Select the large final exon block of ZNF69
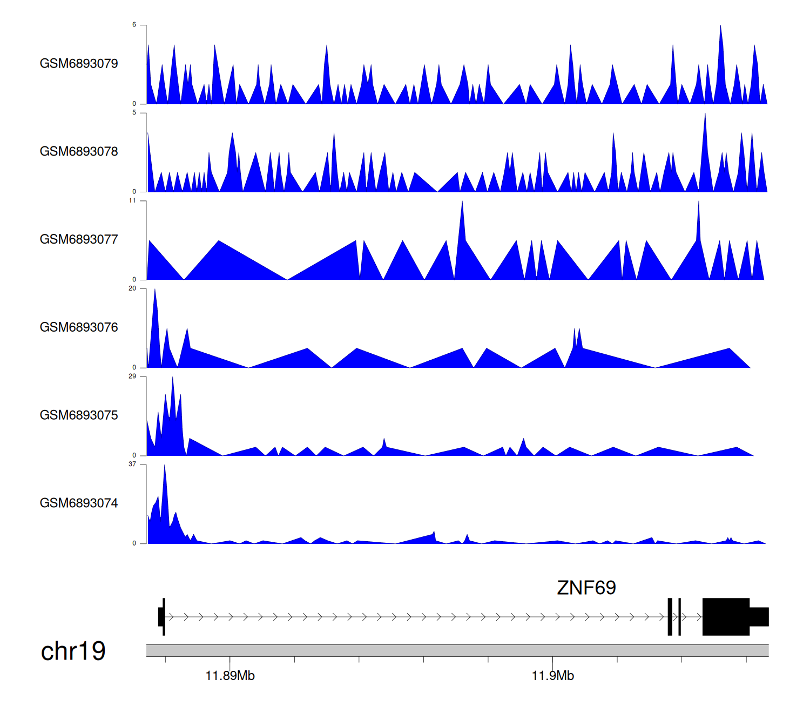 pyautogui.click(x=725, y=617)
